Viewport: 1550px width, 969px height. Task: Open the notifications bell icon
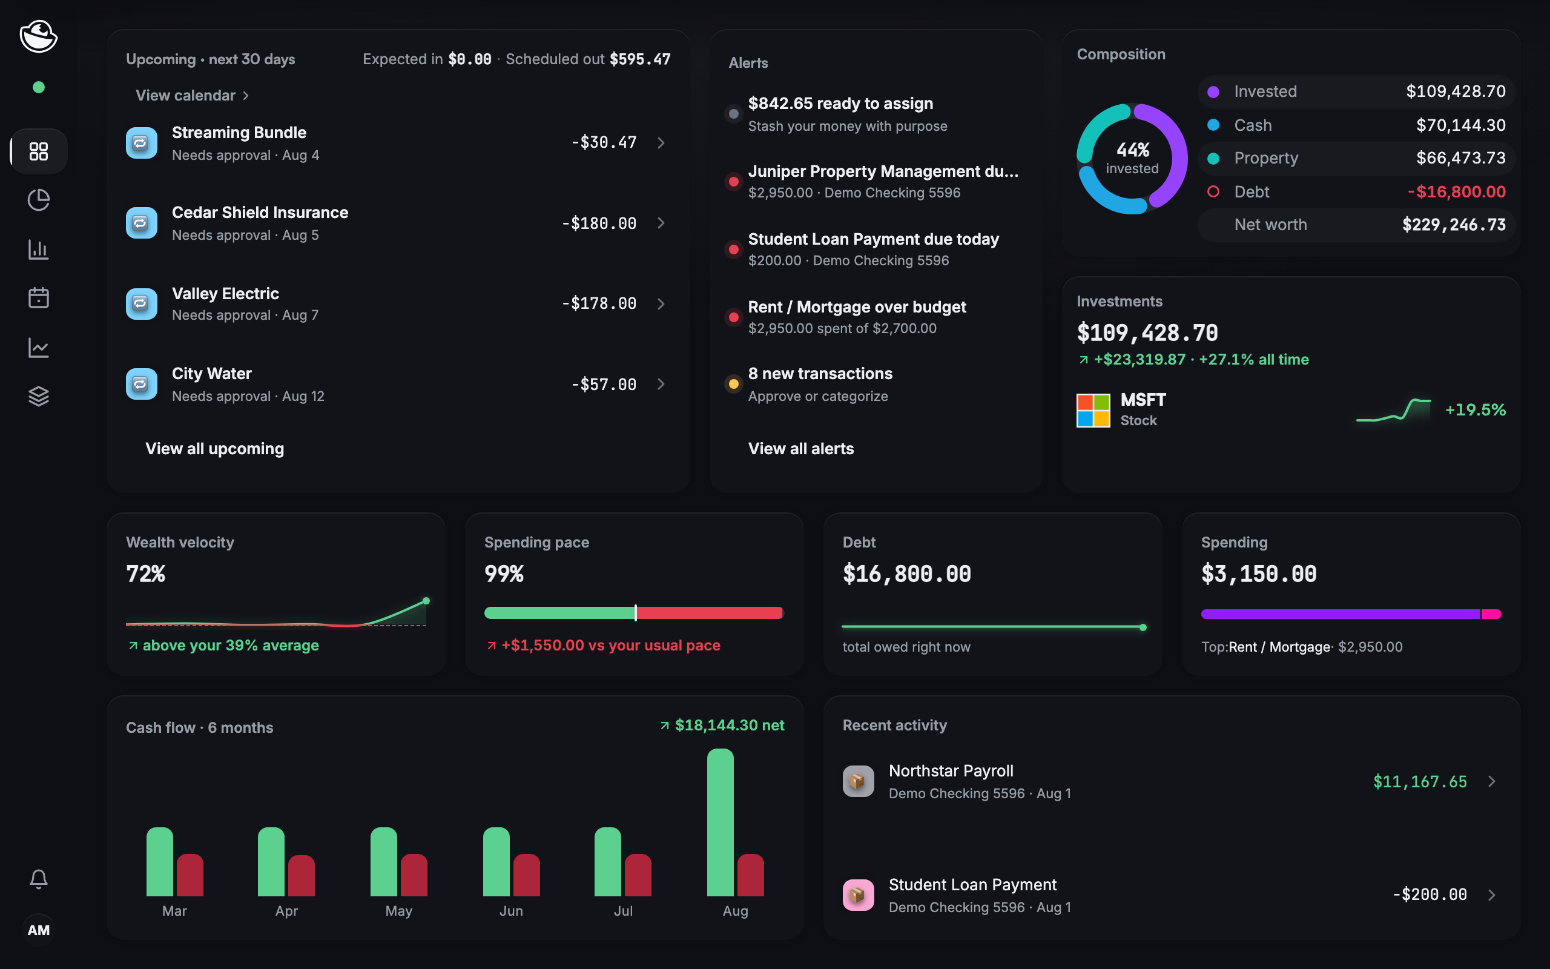tap(38, 879)
